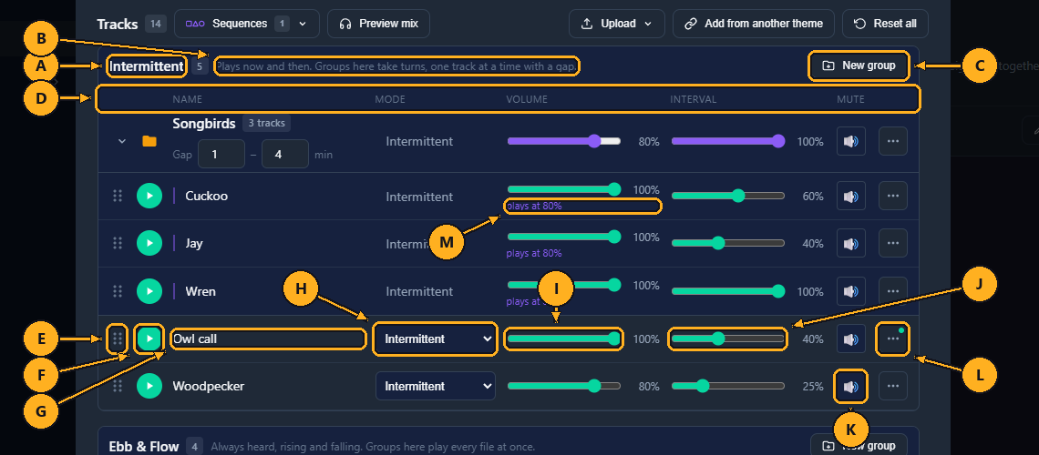Viewport: 1039px width, 455px height.
Task: Mute the Cuckoo track
Action: pos(851,196)
